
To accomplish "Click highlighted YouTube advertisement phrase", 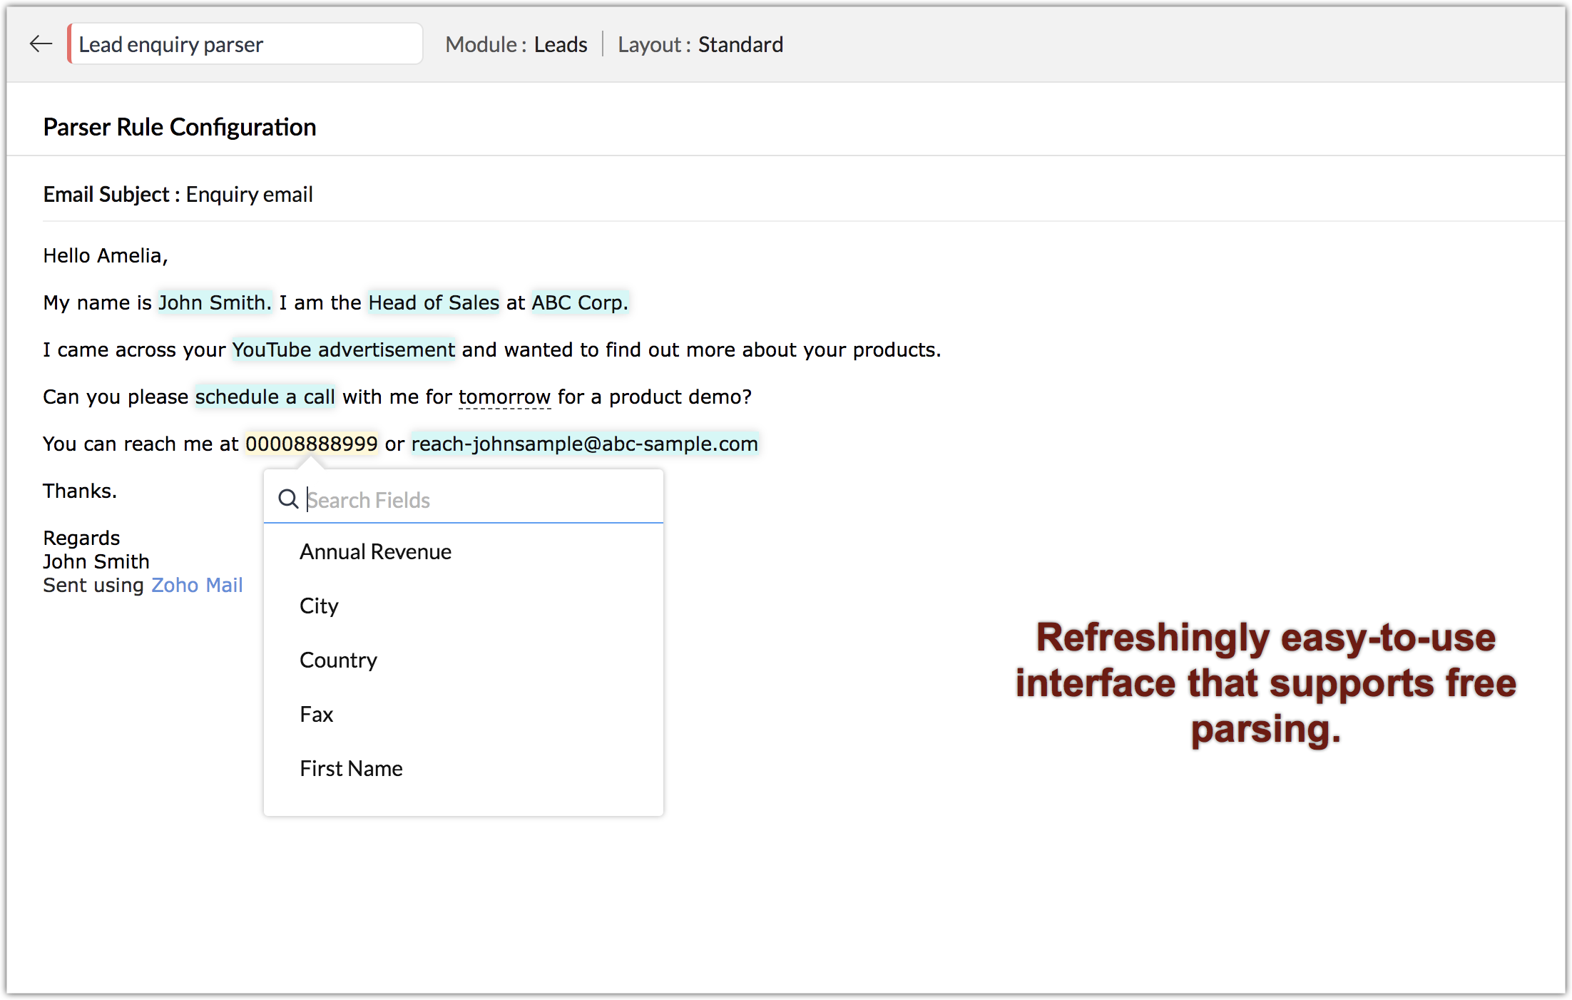I will (x=343, y=350).
